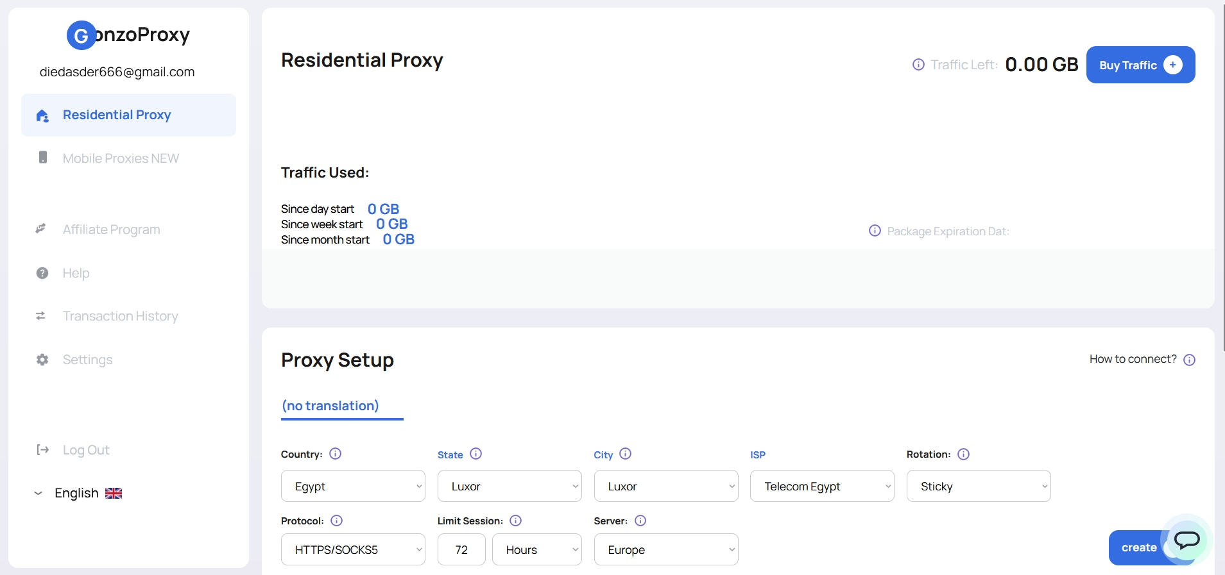Click the info icon beside Package Expiration Date
This screenshot has width=1225, height=575.
pos(875,231)
